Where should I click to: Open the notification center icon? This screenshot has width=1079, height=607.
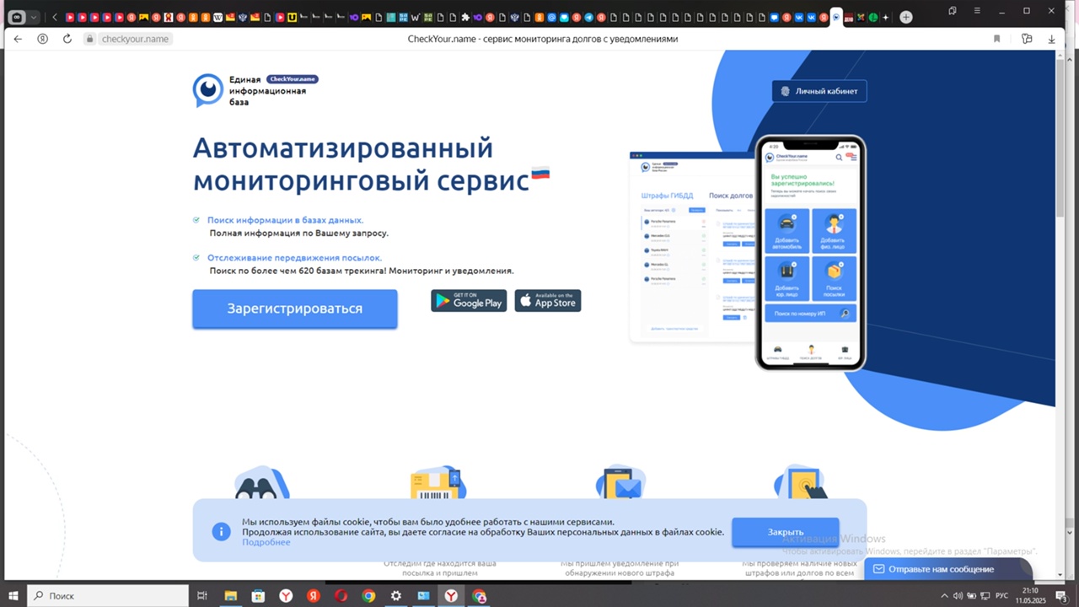click(x=1061, y=596)
